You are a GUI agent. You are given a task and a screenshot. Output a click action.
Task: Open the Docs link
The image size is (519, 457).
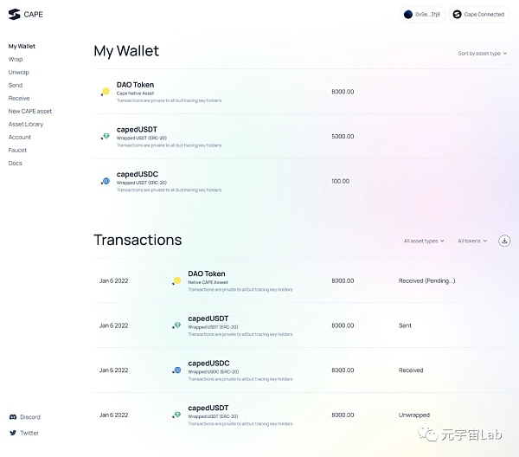[16, 163]
